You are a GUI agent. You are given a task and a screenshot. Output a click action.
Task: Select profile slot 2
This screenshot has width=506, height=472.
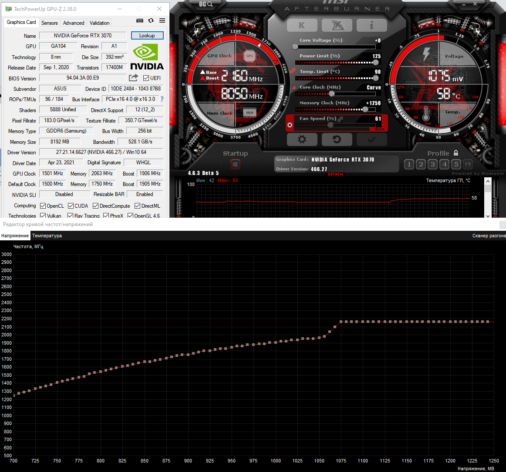tap(421, 165)
